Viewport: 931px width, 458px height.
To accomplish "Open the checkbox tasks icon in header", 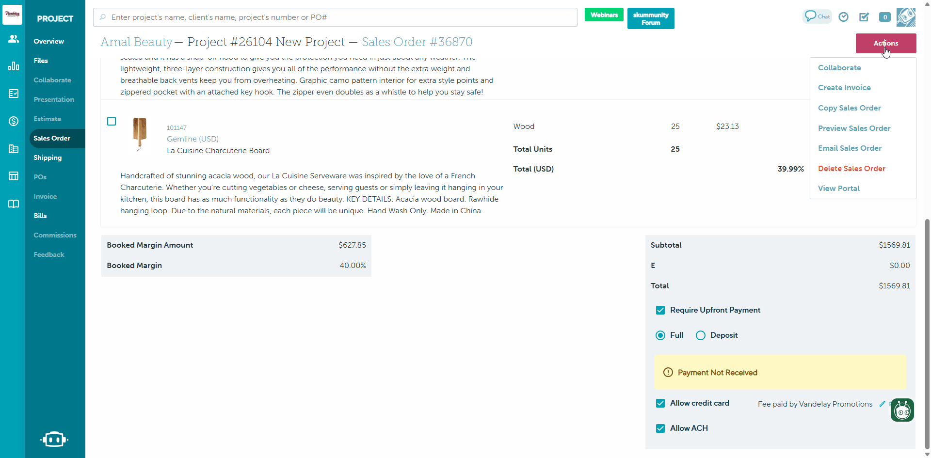I will coord(864,17).
